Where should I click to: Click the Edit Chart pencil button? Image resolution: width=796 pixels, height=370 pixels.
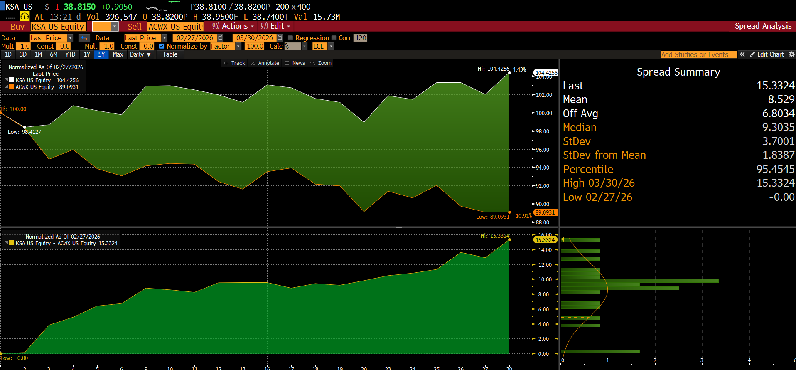coord(767,54)
